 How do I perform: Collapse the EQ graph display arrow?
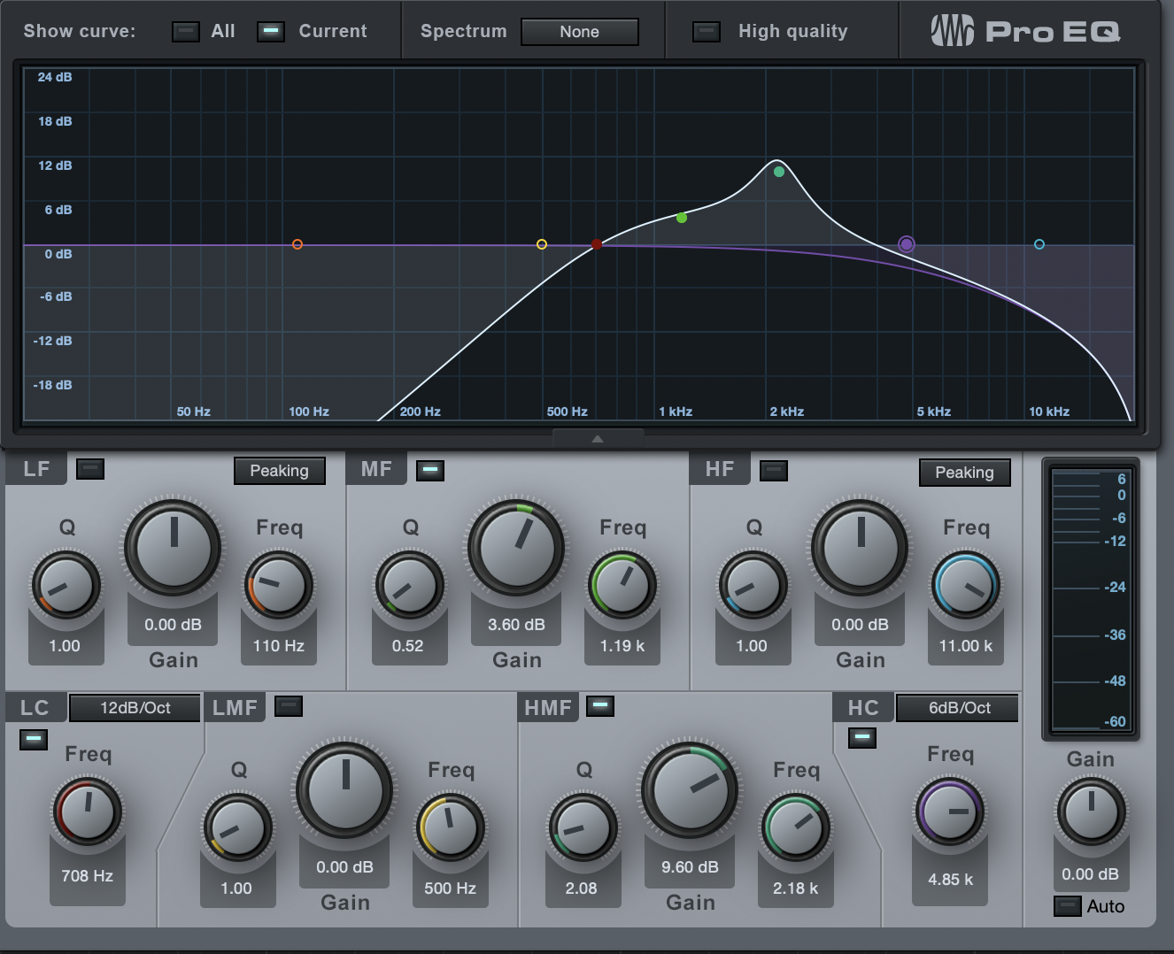pyautogui.click(x=598, y=439)
